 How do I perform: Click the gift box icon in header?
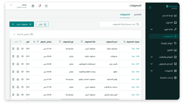coord(33,6)
